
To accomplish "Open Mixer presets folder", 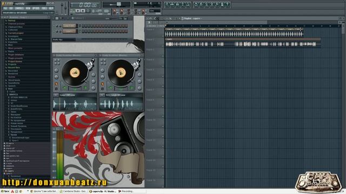I will click(15, 48).
